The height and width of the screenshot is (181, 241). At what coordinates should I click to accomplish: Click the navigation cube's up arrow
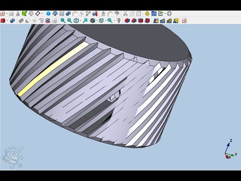pyautogui.click(x=13, y=147)
